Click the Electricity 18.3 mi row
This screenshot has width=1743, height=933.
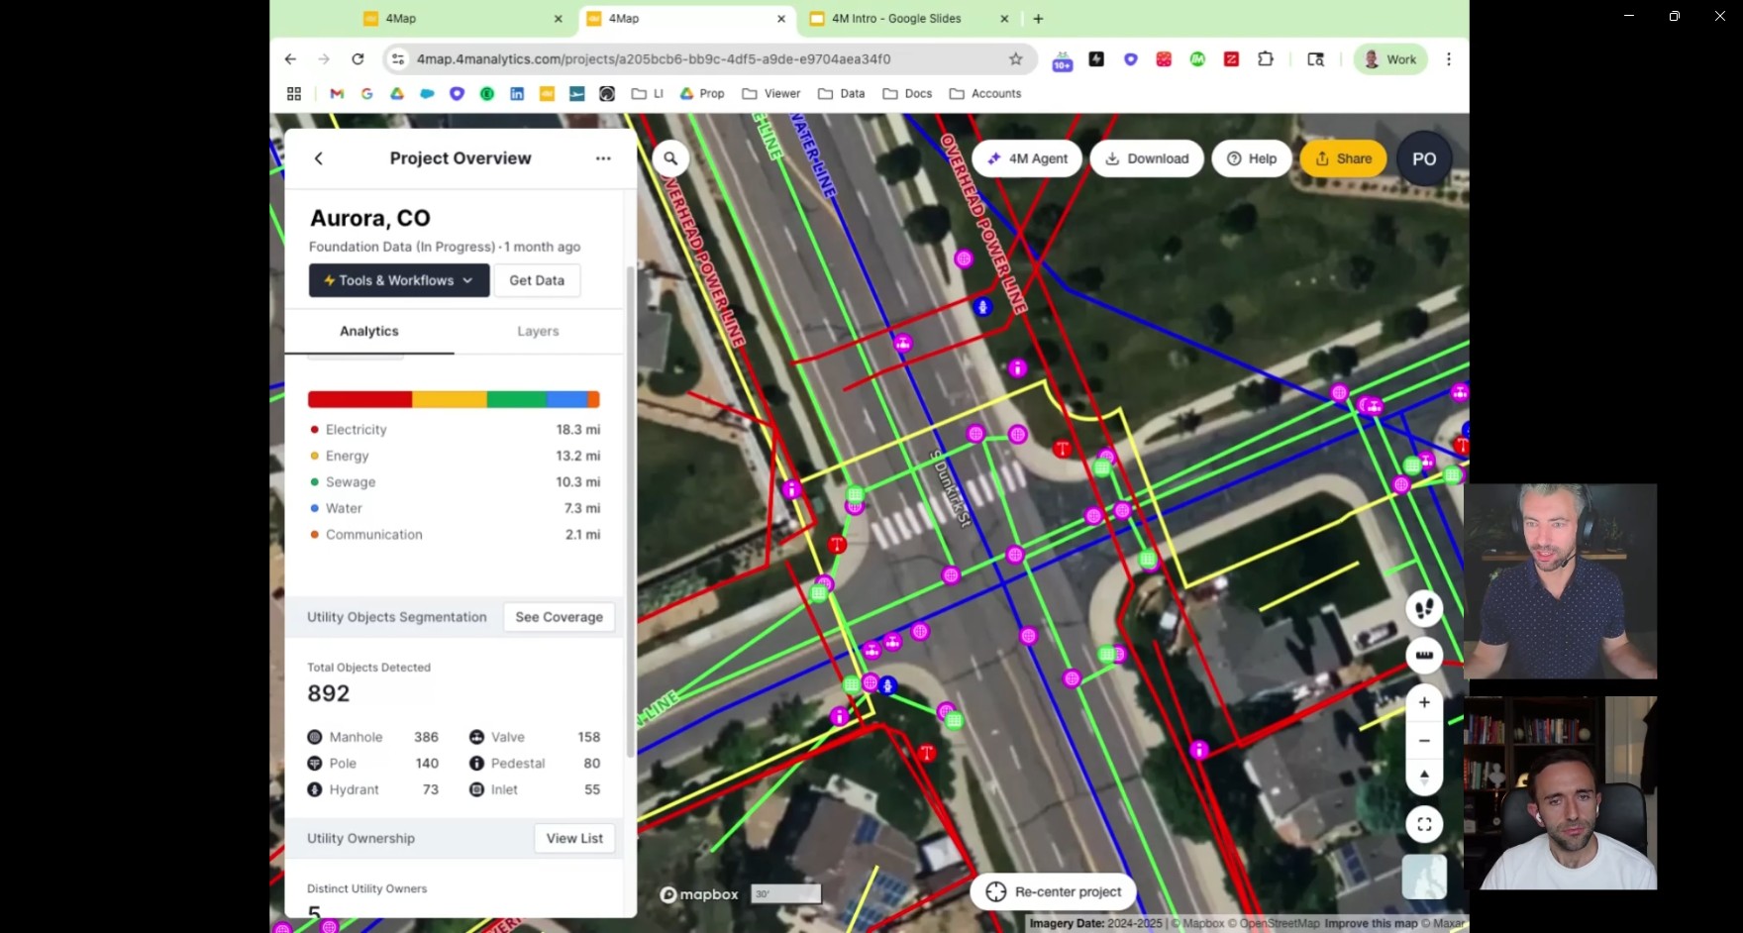455,430
